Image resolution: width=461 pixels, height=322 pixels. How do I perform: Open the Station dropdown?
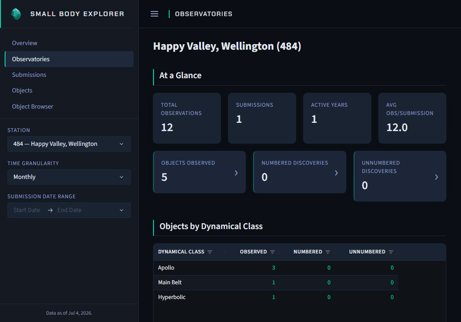click(69, 144)
